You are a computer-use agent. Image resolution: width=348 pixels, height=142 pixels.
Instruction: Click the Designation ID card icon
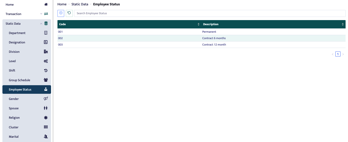click(x=46, y=42)
